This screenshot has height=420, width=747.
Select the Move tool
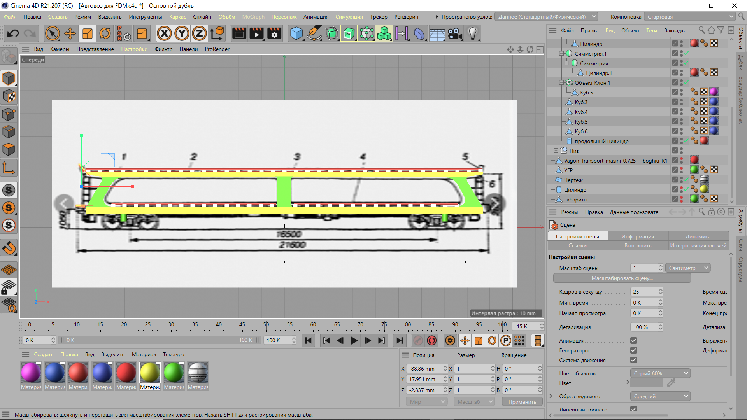point(70,34)
